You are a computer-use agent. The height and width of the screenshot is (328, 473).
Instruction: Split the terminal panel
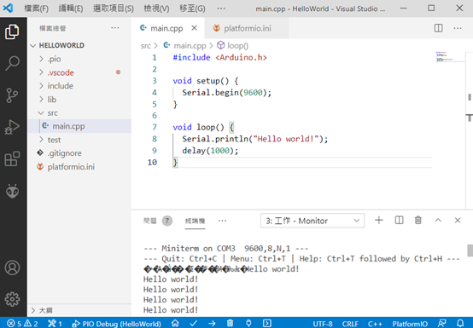pos(399,221)
